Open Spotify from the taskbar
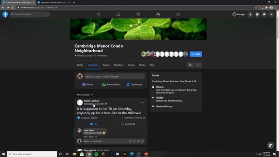 tap(96, 154)
